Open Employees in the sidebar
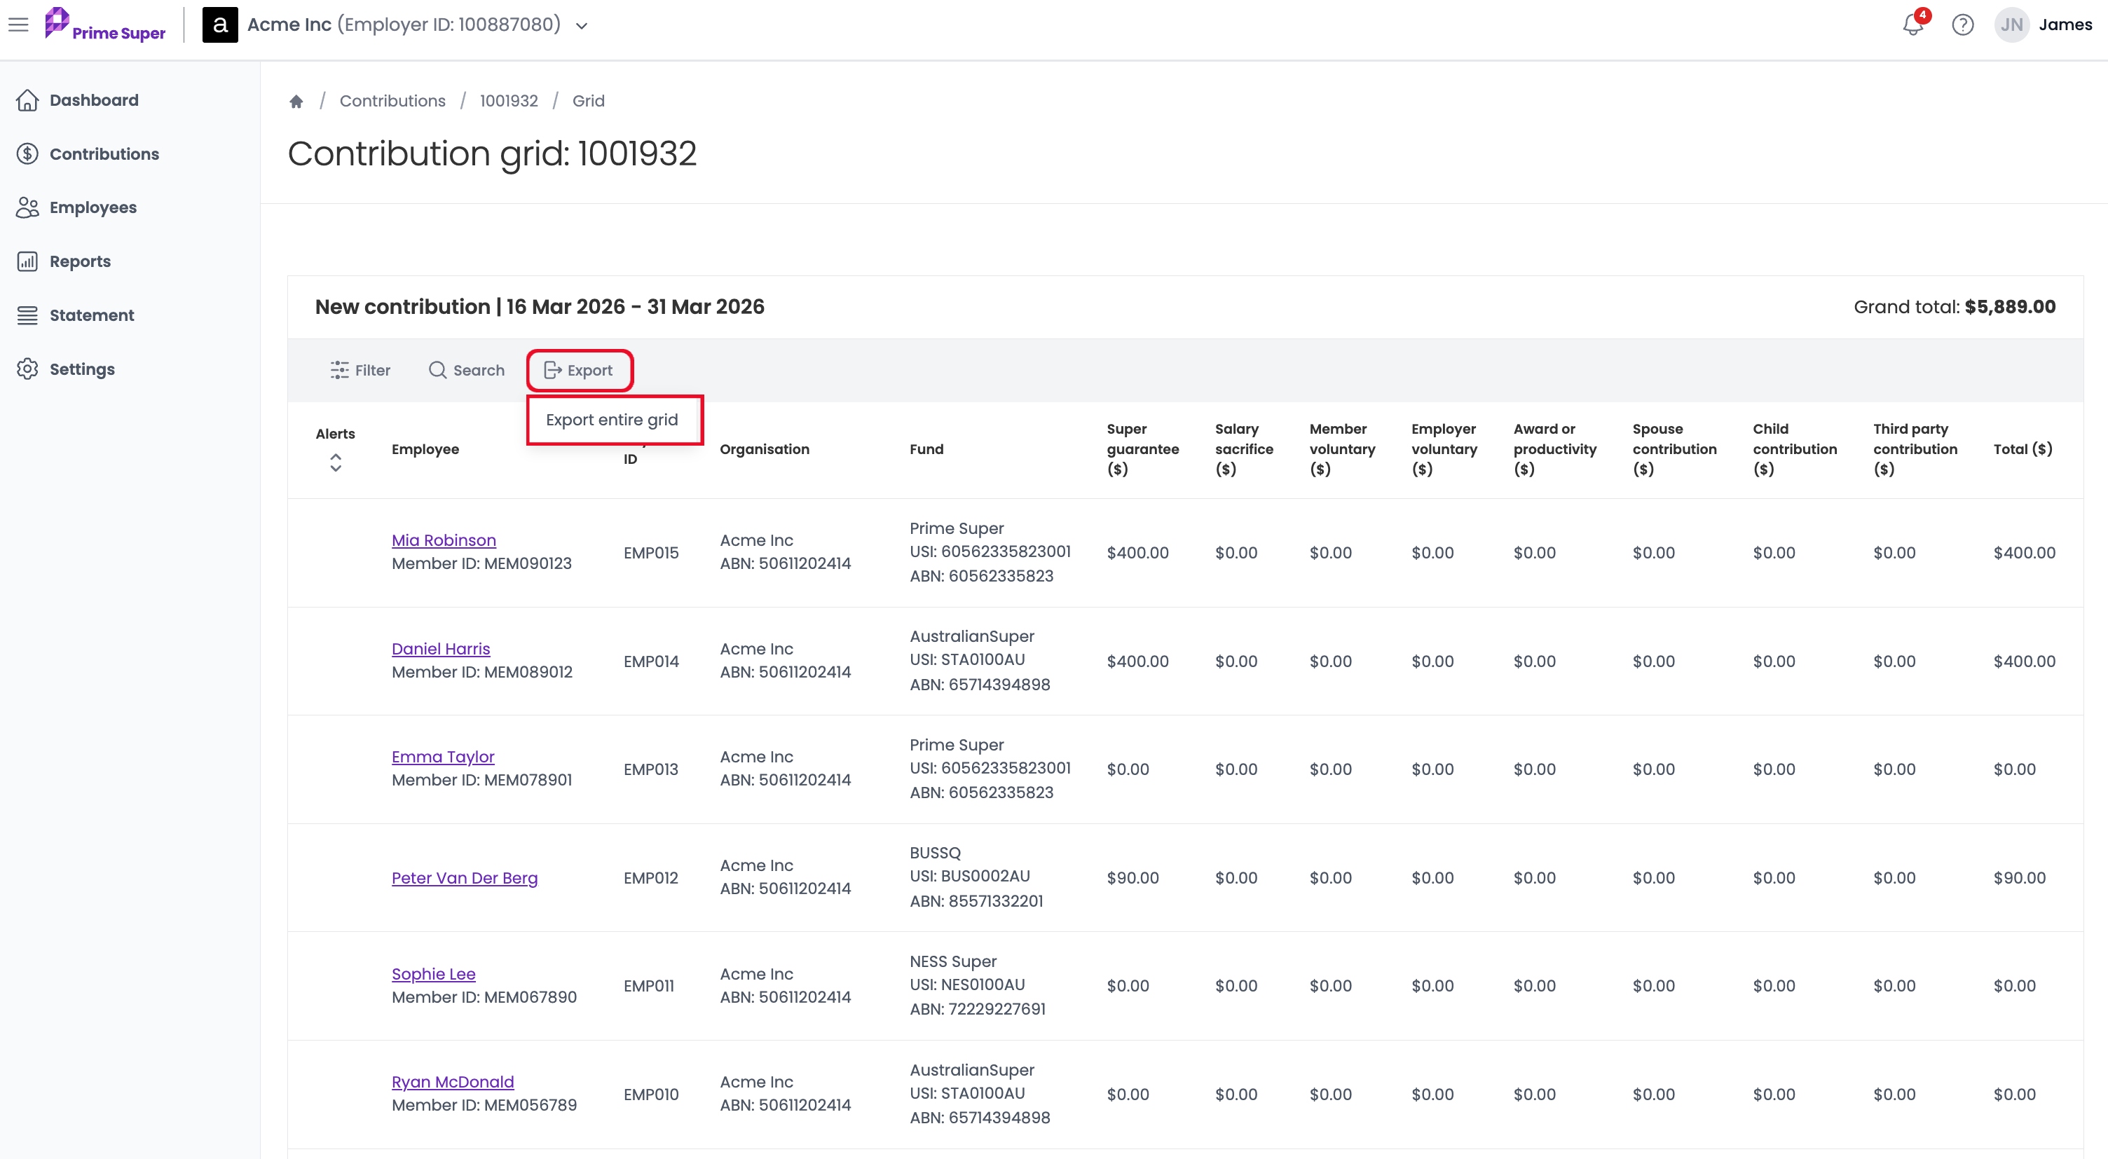 pyautogui.click(x=93, y=207)
